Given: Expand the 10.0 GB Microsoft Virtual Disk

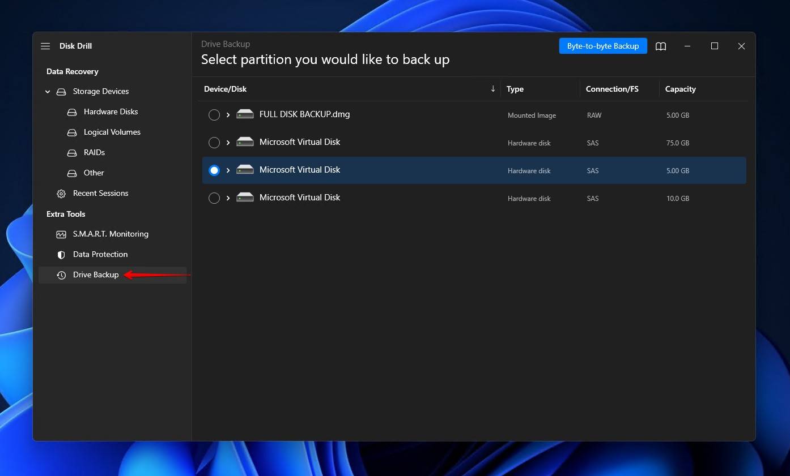Looking at the screenshot, I should [x=228, y=198].
